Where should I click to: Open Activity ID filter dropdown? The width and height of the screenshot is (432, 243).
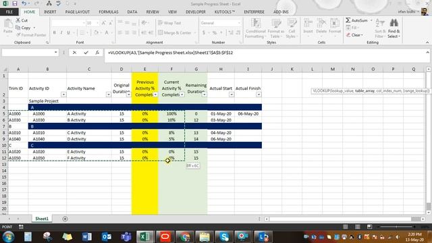pyautogui.click(x=63, y=94)
